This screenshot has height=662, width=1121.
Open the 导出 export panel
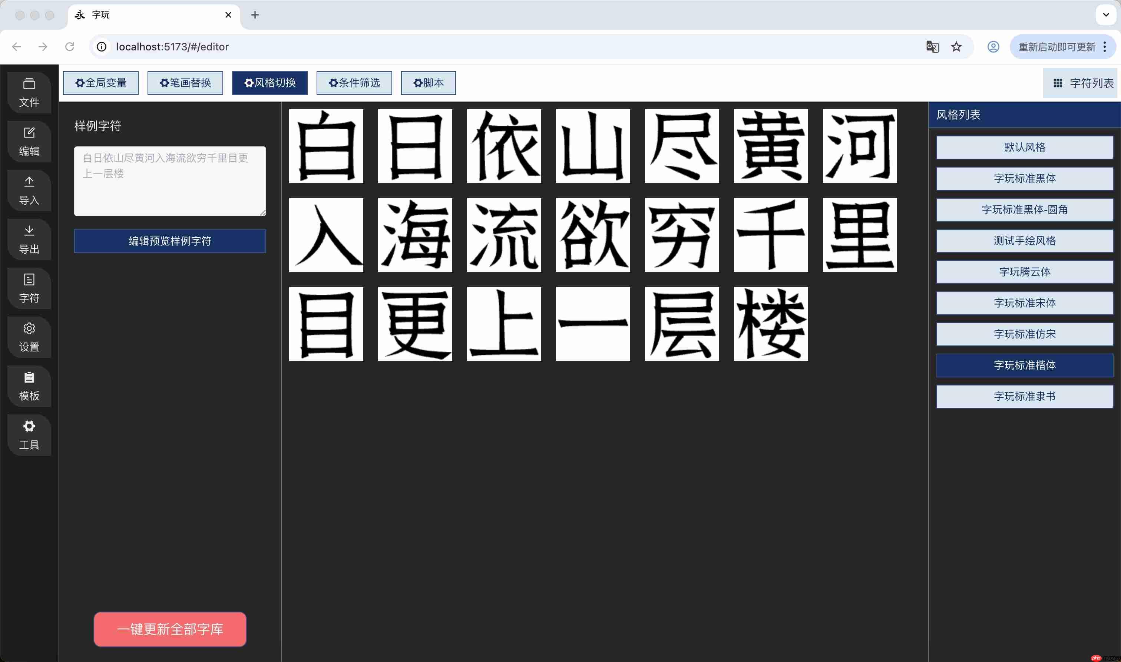tap(29, 239)
